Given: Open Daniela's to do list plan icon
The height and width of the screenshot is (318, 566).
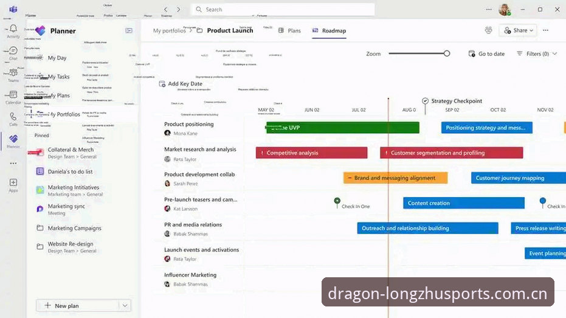Looking at the screenshot, I should coord(40,171).
